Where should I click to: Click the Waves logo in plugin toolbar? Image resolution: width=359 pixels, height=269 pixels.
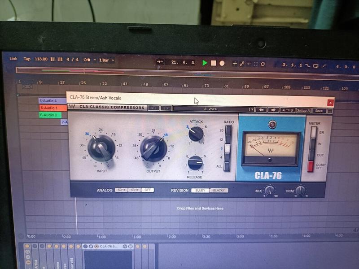point(72,106)
